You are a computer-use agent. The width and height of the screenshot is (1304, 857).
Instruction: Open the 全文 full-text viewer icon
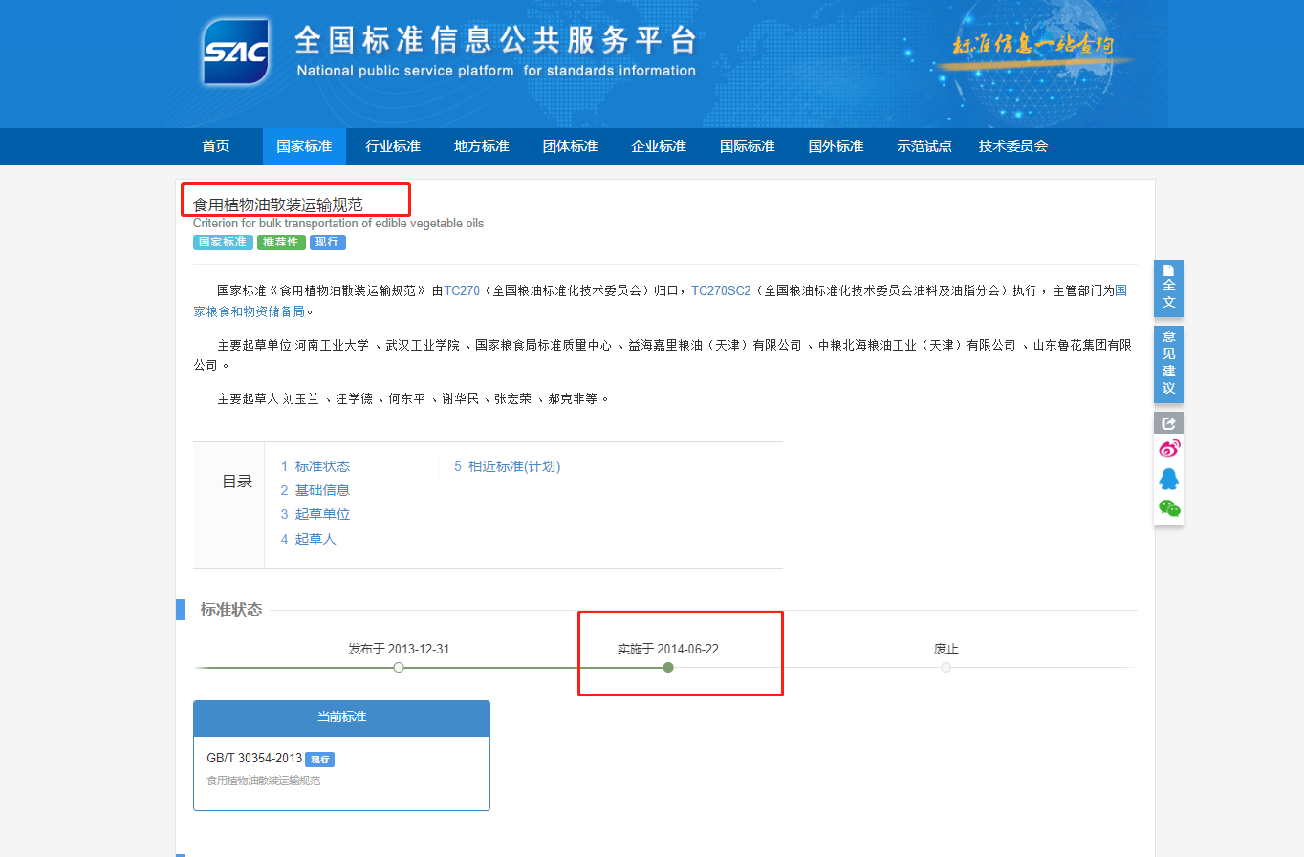pos(1168,288)
